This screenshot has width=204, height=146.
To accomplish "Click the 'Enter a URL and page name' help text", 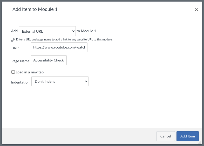I will click(64, 39).
